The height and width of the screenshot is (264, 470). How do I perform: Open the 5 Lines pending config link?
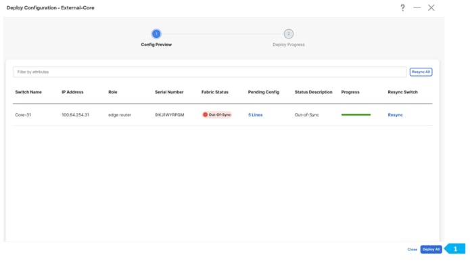[255, 115]
